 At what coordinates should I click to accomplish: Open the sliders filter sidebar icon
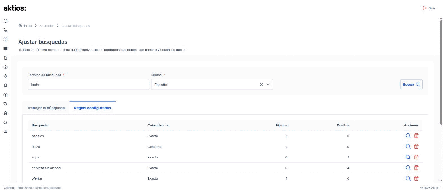coord(5,49)
